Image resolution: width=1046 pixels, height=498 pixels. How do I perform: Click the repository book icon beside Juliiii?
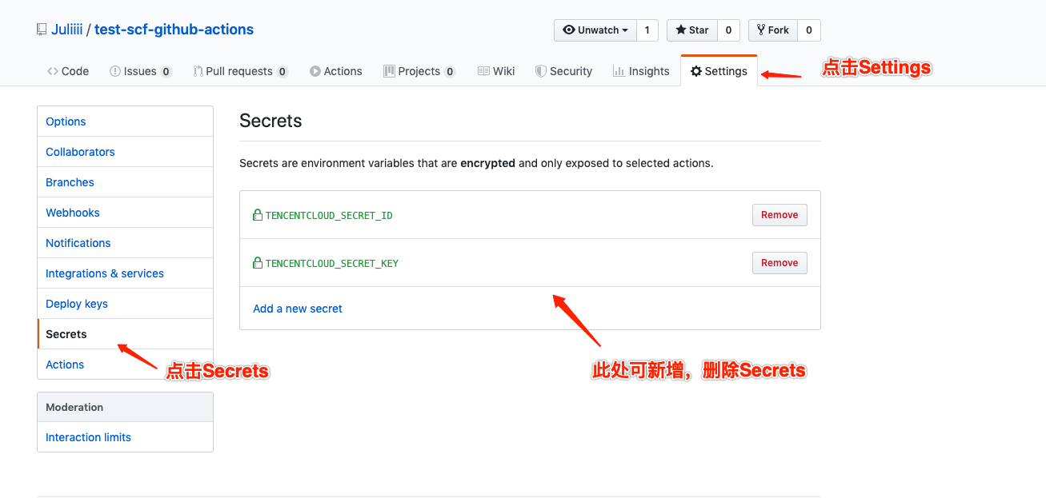point(42,30)
